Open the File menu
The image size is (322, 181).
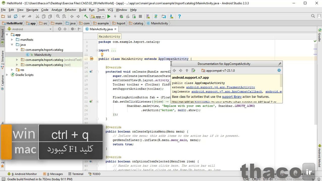(3, 10)
